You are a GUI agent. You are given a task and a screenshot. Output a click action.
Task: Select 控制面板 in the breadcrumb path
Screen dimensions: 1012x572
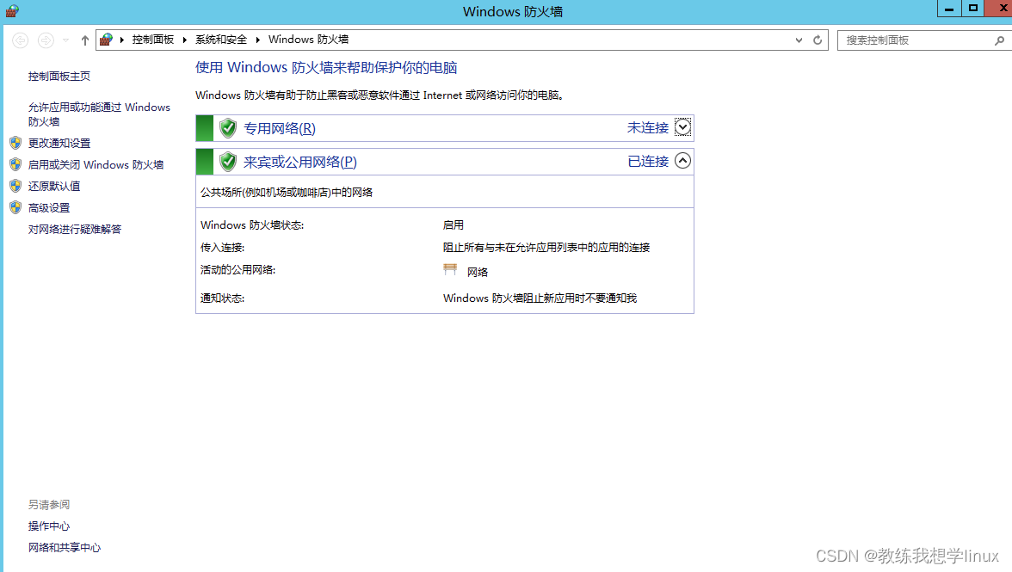[153, 40]
